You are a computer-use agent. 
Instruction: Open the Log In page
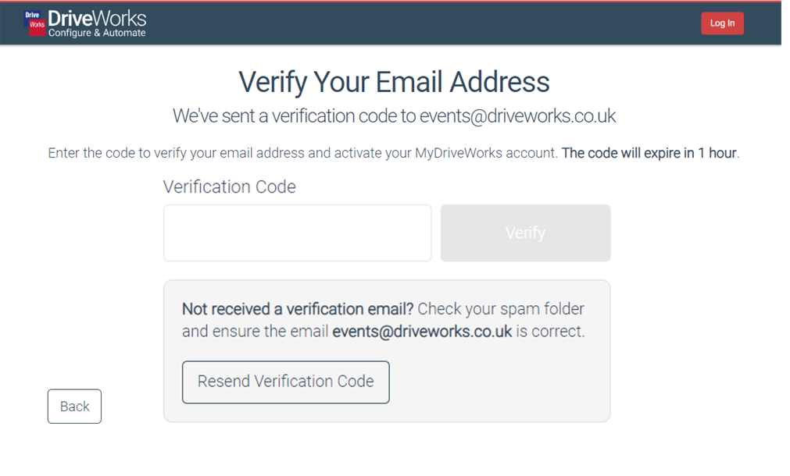tap(722, 23)
